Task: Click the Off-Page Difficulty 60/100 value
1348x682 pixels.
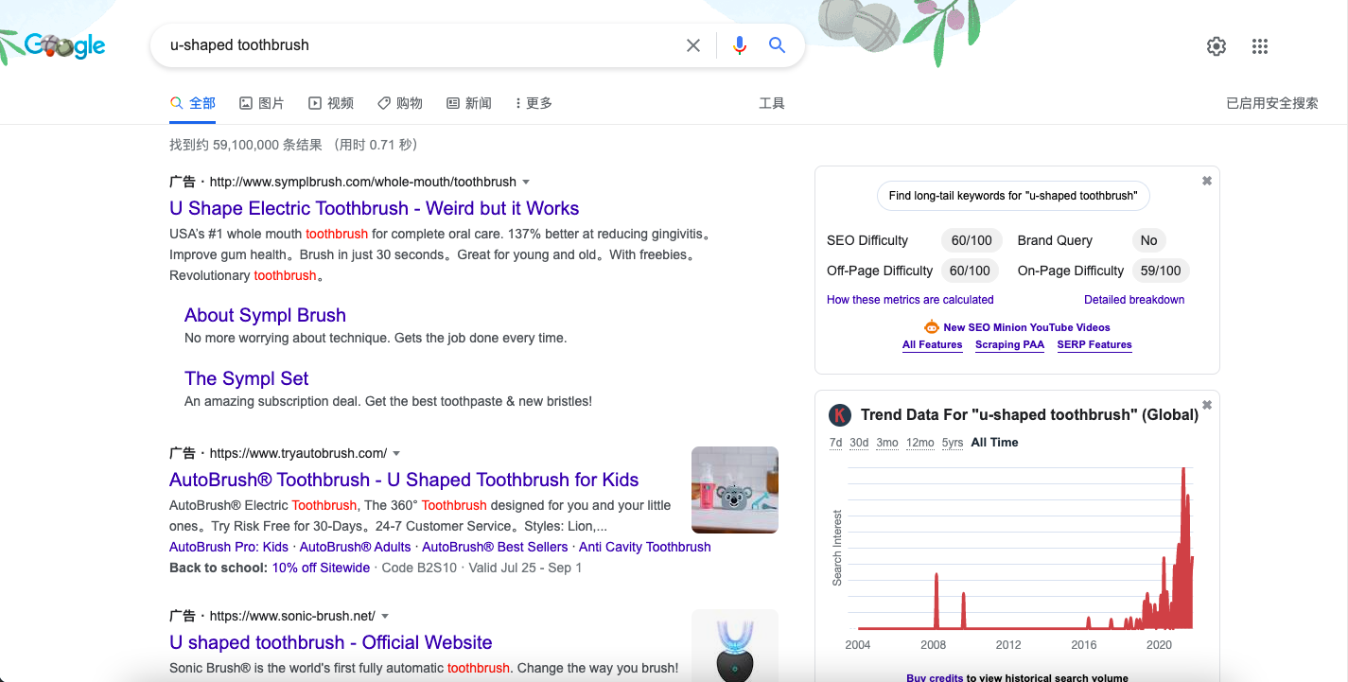Action: click(970, 271)
